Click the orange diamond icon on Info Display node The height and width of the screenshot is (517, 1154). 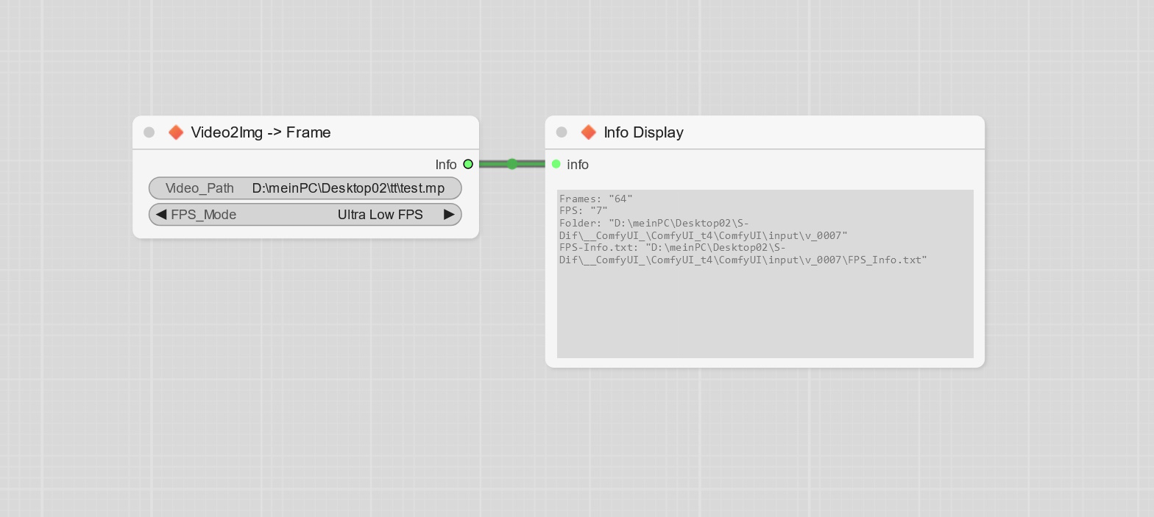[x=588, y=132]
